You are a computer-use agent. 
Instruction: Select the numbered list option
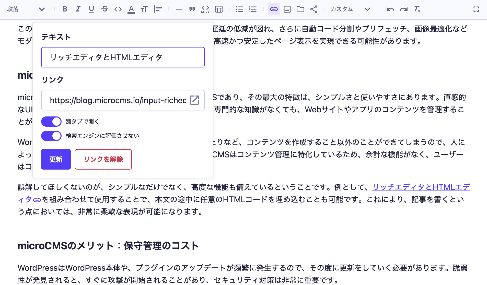coord(252,9)
